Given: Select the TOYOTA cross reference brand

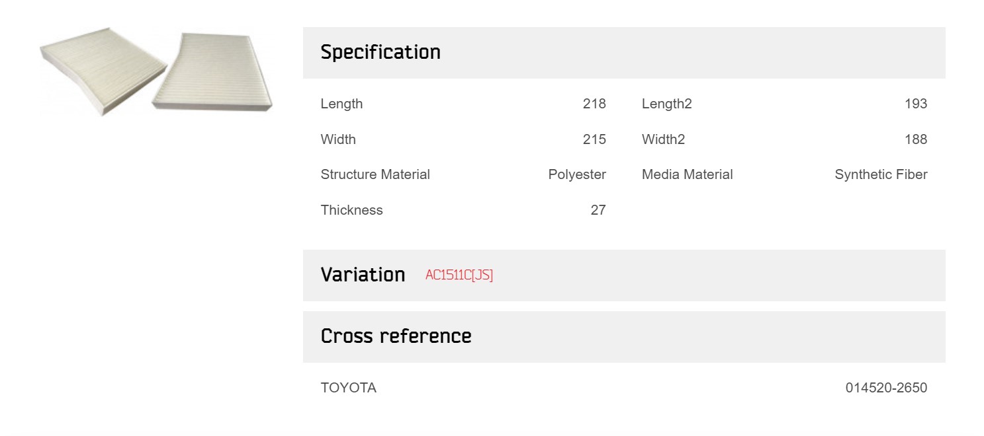Looking at the screenshot, I should pyautogui.click(x=349, y=388).
